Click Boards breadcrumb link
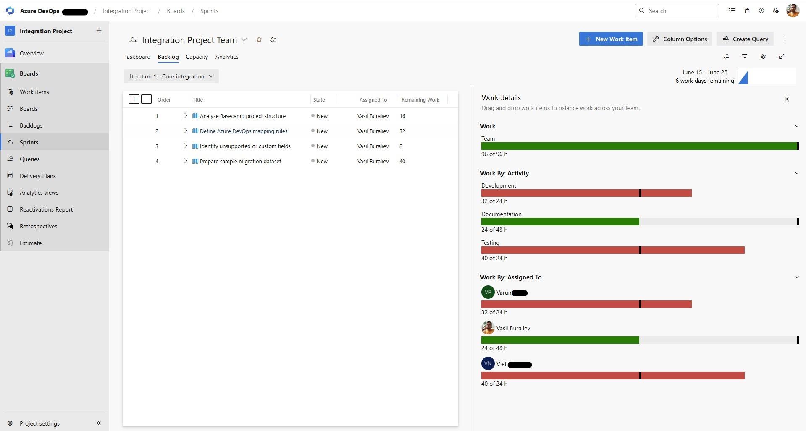This screenshot has height=431, width=806. tap(176, 11)
